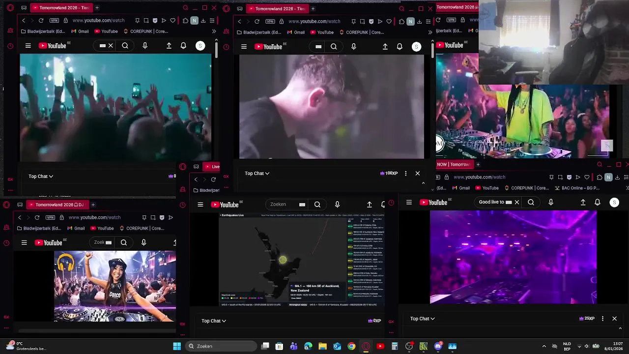Expand Top Chat dropdown in Earthquakes Live window
The width and height of the screenshot is (629, 354).
coord(214,321)
